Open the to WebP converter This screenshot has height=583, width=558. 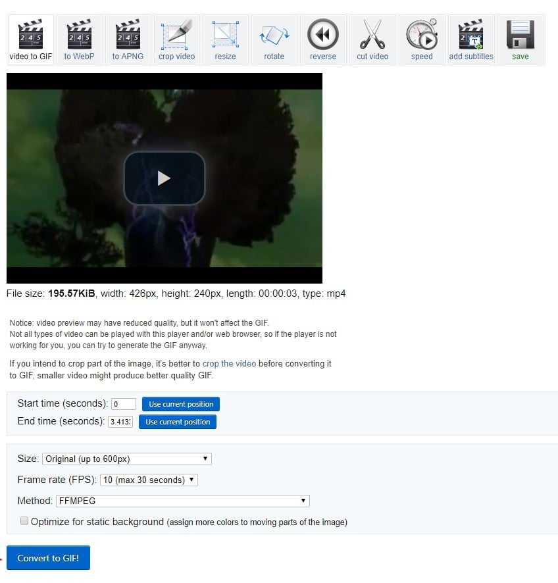79,39
